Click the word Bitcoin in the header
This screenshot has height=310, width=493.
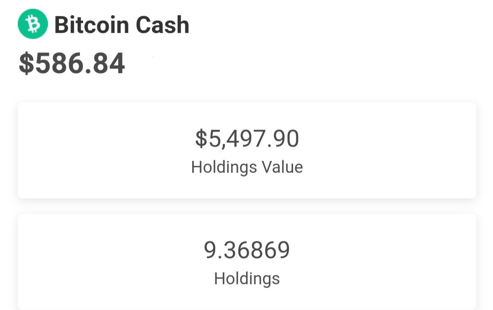(91, 25)
